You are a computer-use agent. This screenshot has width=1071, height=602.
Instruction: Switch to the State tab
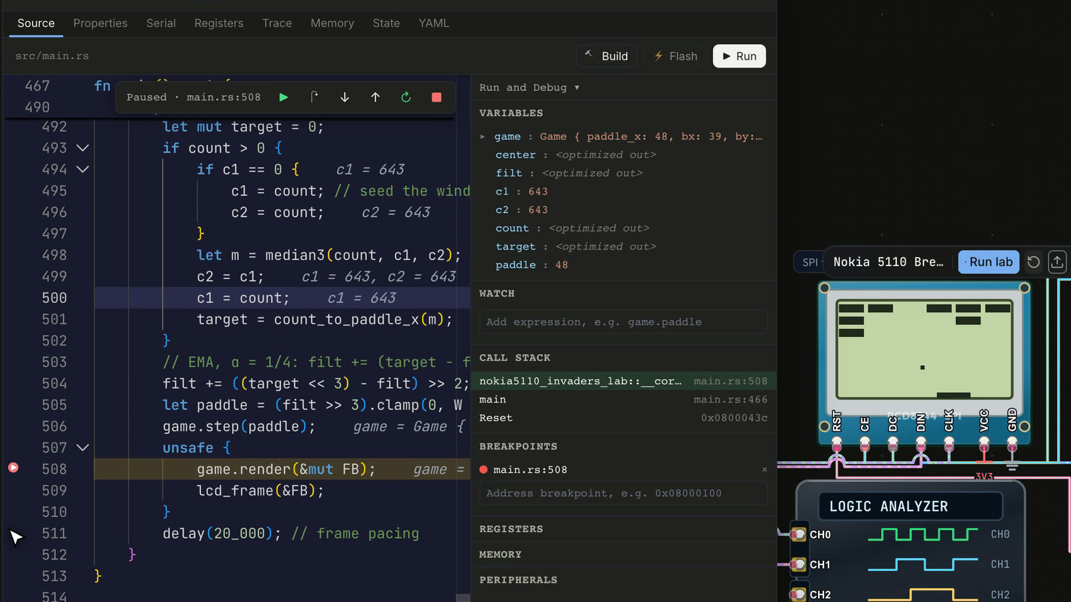pyautogui.click(x=386, y=23)
